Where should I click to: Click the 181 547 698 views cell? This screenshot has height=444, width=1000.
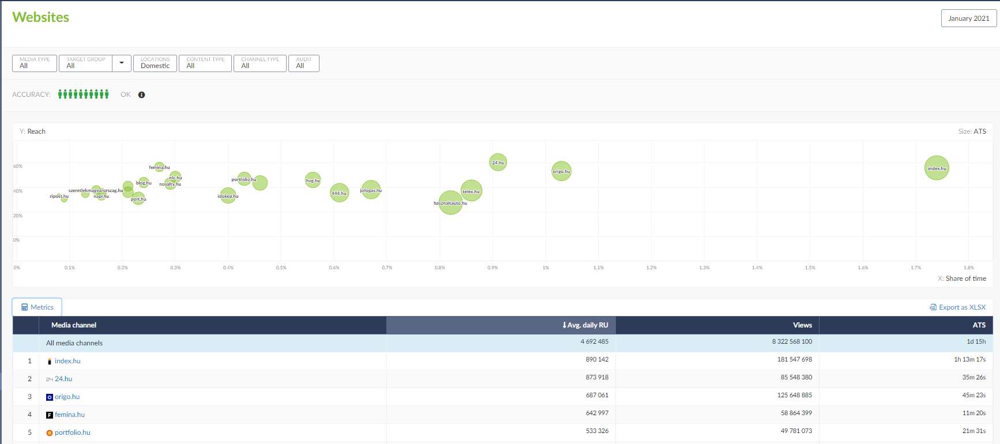click(x=794, y=359)
